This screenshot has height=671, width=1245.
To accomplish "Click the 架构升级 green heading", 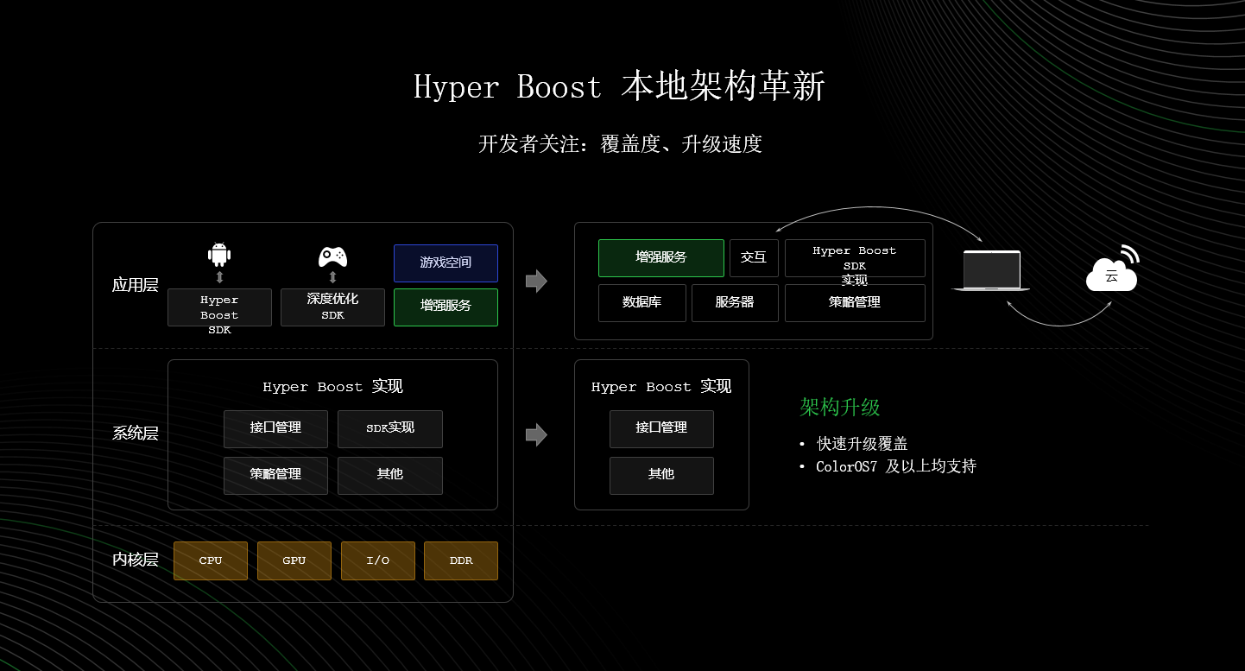I will point(839,408).
